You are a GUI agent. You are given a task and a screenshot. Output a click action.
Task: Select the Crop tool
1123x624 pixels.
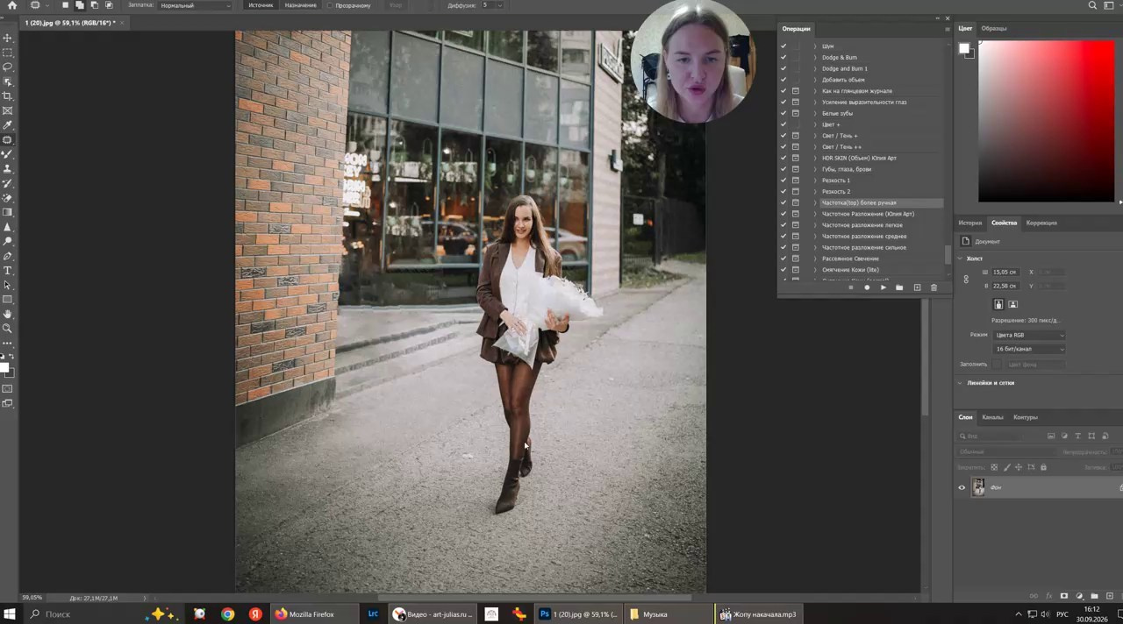click(8, 96)
